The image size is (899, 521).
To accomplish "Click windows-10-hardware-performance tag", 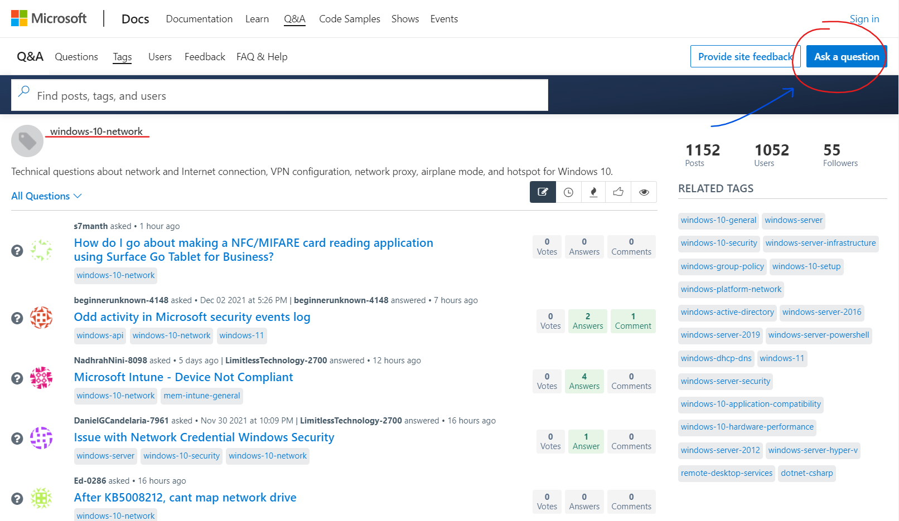I will click(747, 427).
